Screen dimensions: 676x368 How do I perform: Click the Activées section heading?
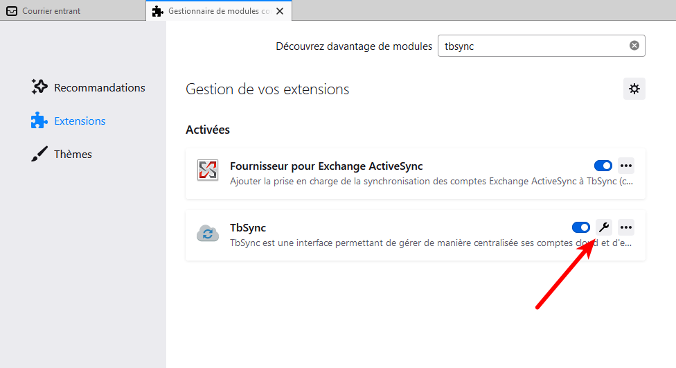(x=208, y=130)
